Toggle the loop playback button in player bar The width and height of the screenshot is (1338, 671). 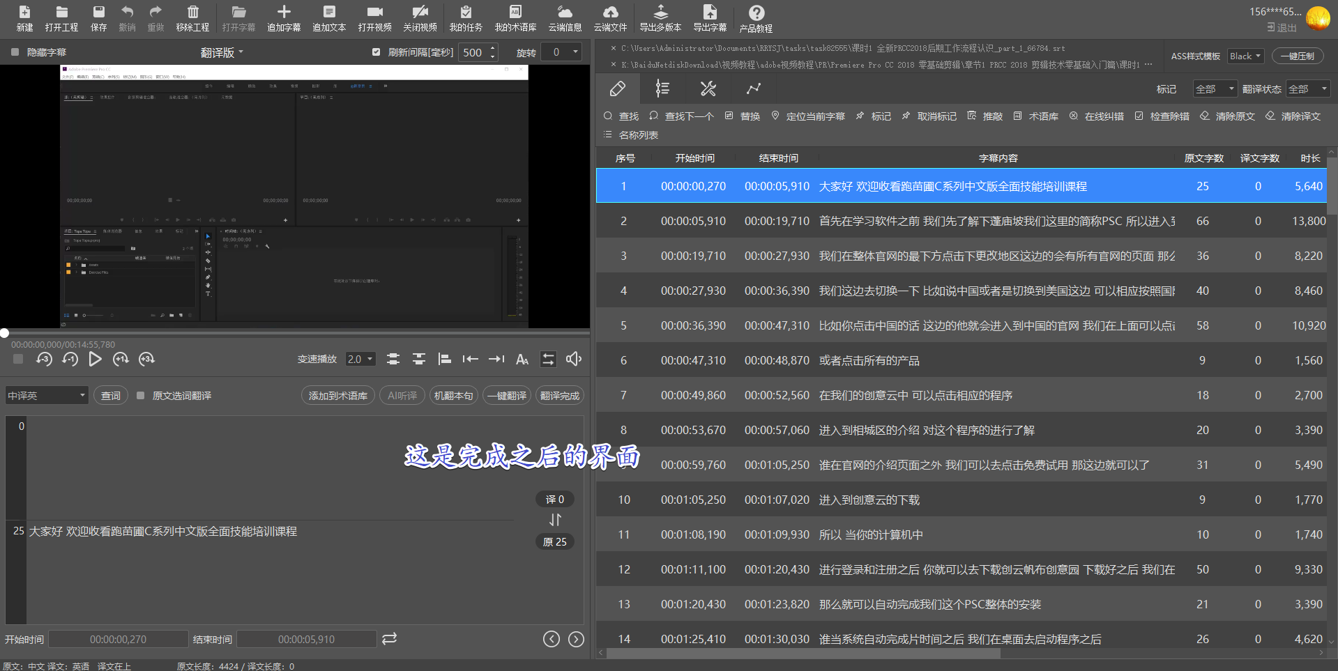(549, 359)
